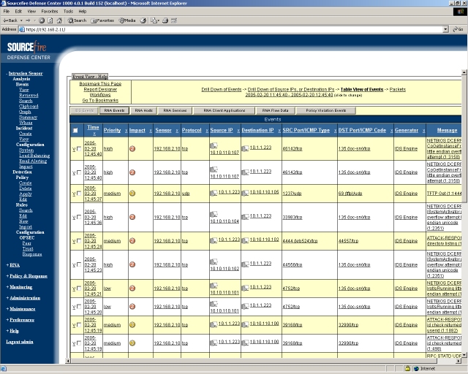Click impact icon in 12:45:24 row
Image resolution: width=468 pixels, height=374 pixels.
pos(132,240)
